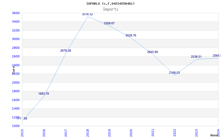Click the y-axis value 1000
The image size is (221, 138).
(16, 126)
